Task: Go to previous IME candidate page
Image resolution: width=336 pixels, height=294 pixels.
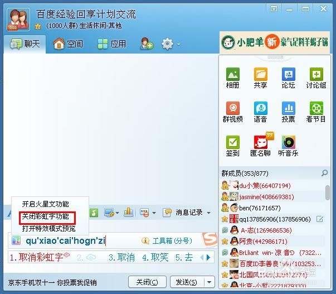Action: (202, 257)
